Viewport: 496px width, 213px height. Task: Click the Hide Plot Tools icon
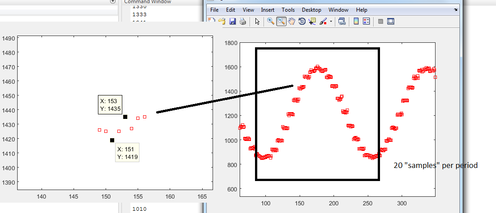point(380,22)
